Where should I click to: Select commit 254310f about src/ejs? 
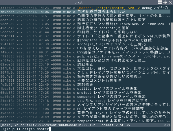pos(85,44)
